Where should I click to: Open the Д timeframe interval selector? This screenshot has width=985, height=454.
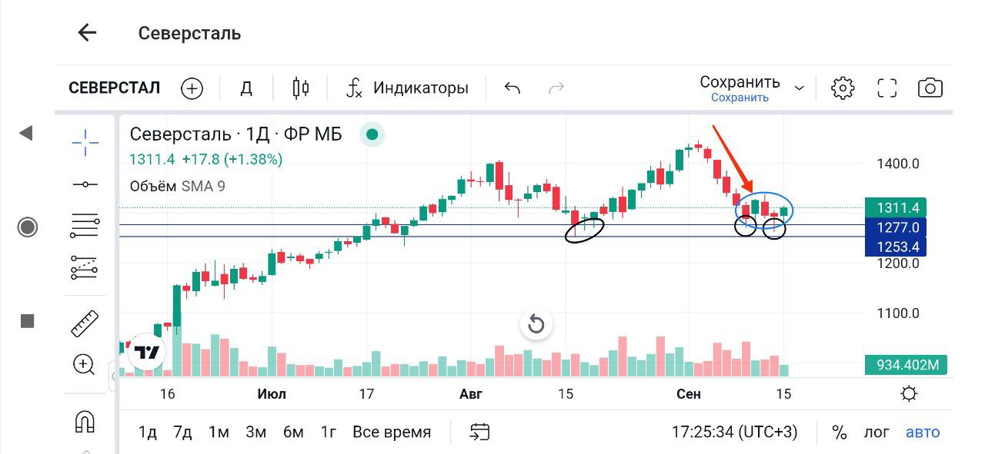(246, 88)
